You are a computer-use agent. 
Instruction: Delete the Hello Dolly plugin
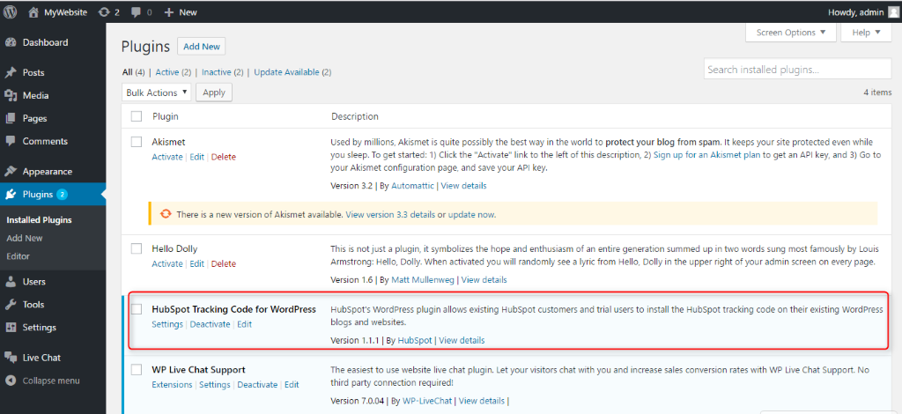[x=224, y=264]
